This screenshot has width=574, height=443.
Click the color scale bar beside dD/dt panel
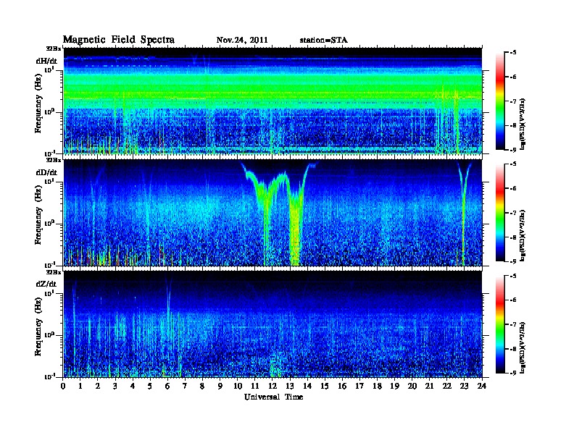coord(500,212)
